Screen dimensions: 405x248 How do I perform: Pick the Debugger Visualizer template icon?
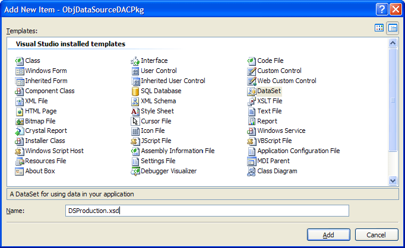pos(135,171)
